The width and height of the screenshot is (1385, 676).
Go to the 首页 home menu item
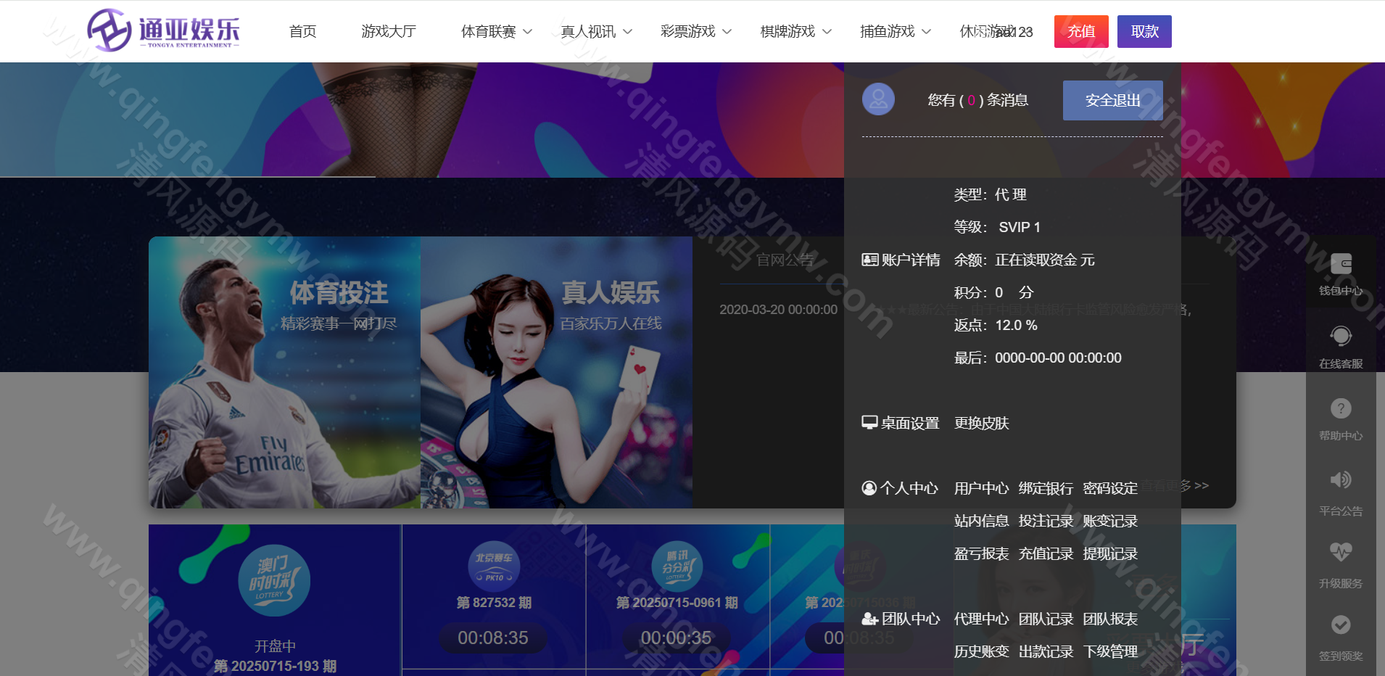click(x=302, y=32)
